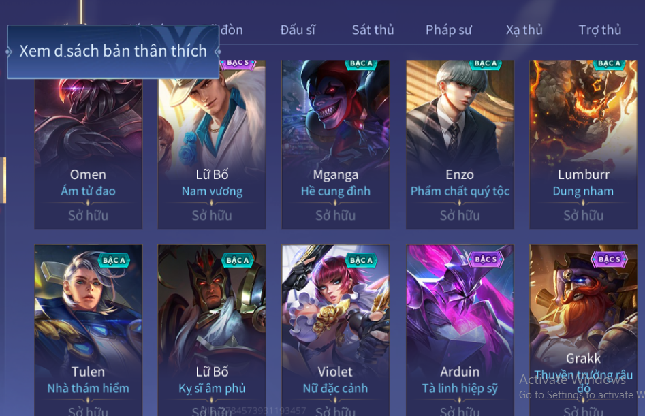Open the Đấu sĩ tab
This screenshot has width=645, height=416.
click(298, 30)
